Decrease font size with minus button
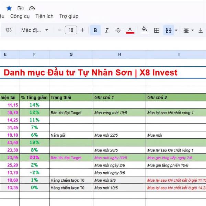Viewport: 206px width, 206px height. pyautogui.click(x=59, y=30)
